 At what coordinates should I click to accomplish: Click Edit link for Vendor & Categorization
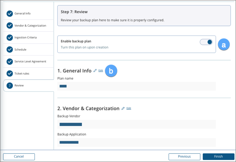tap(129, 108)
